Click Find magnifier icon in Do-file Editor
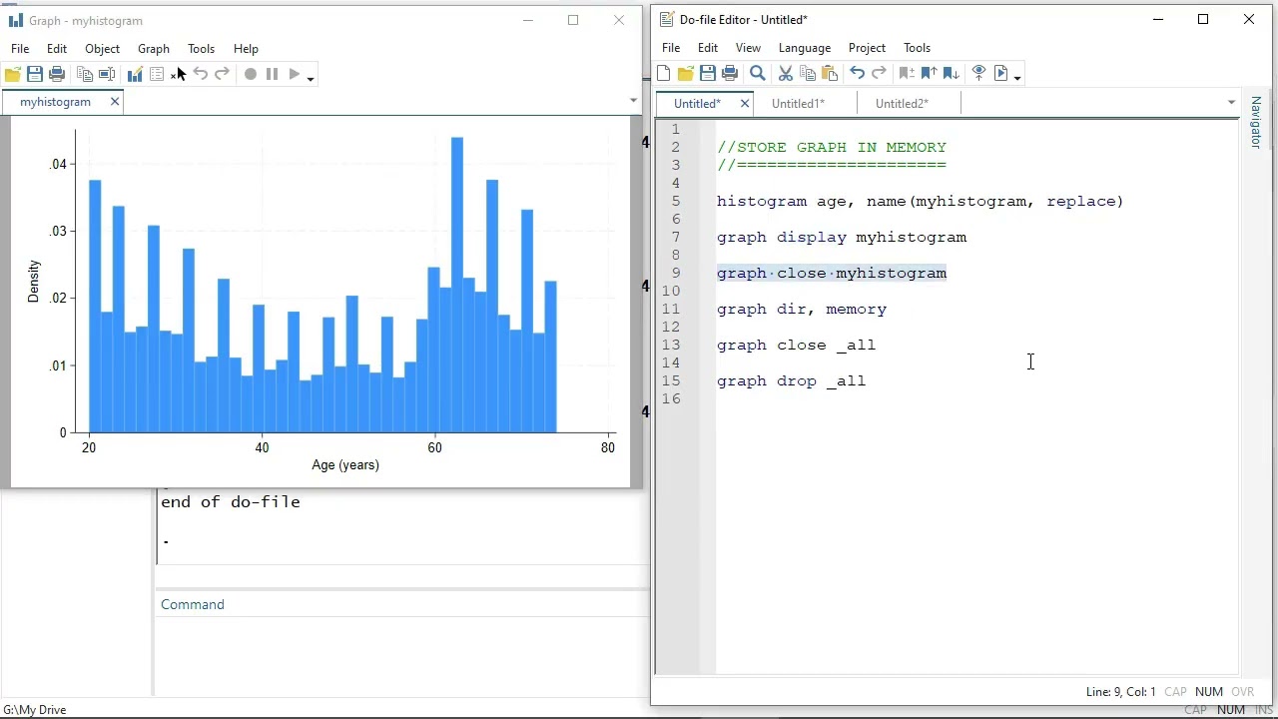 click(x=758, y=73)
